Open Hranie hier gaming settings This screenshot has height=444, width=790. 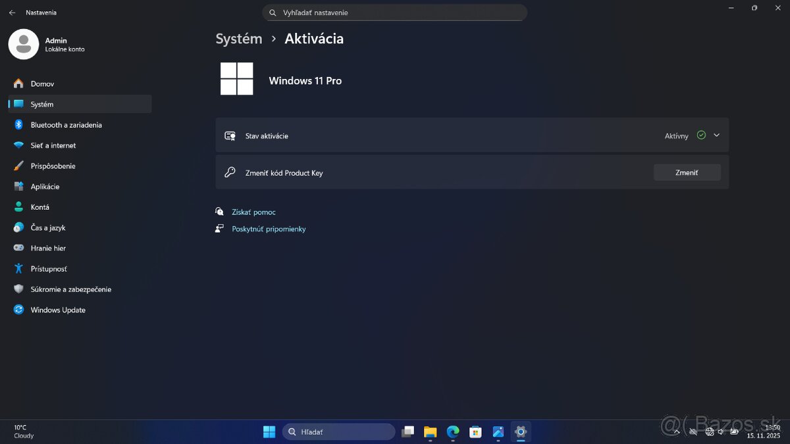pos(48,248)
